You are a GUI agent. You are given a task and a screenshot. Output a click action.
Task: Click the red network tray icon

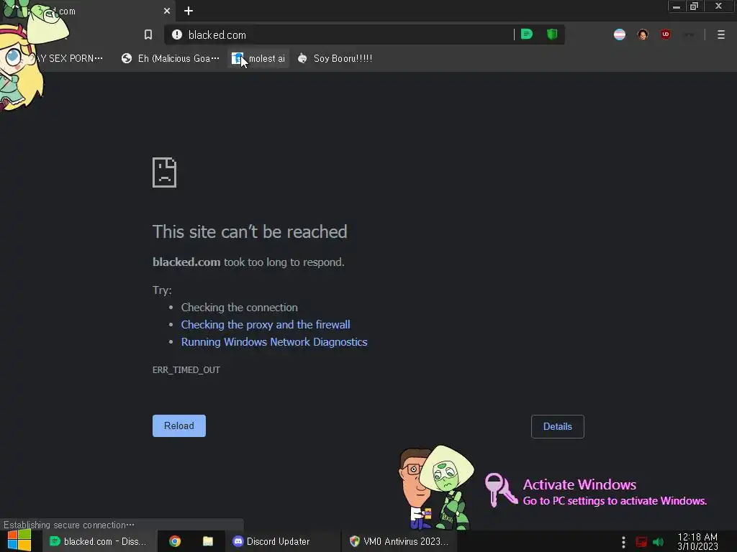pos(641,542)
